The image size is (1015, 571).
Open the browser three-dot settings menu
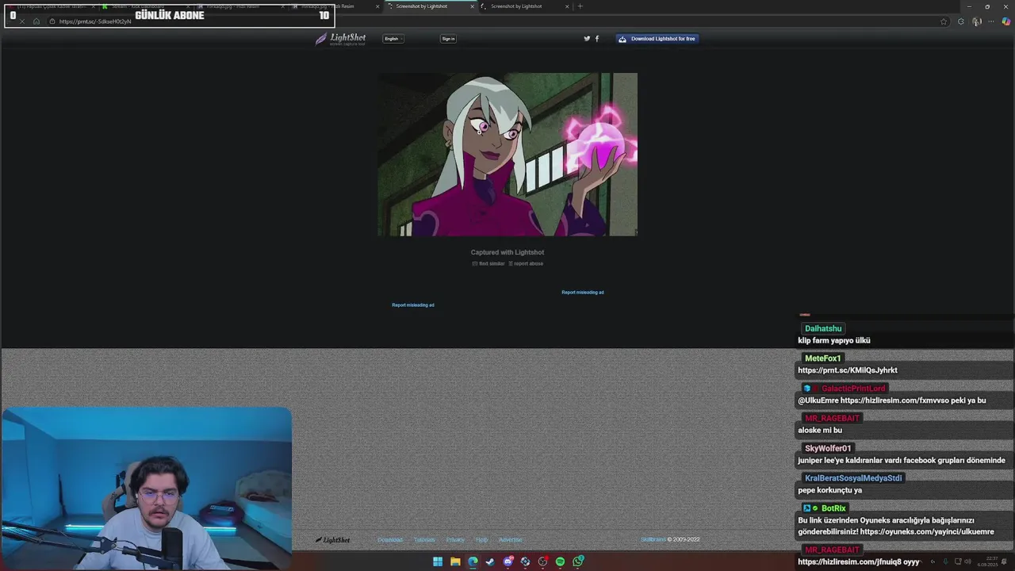tap(991, 21)
